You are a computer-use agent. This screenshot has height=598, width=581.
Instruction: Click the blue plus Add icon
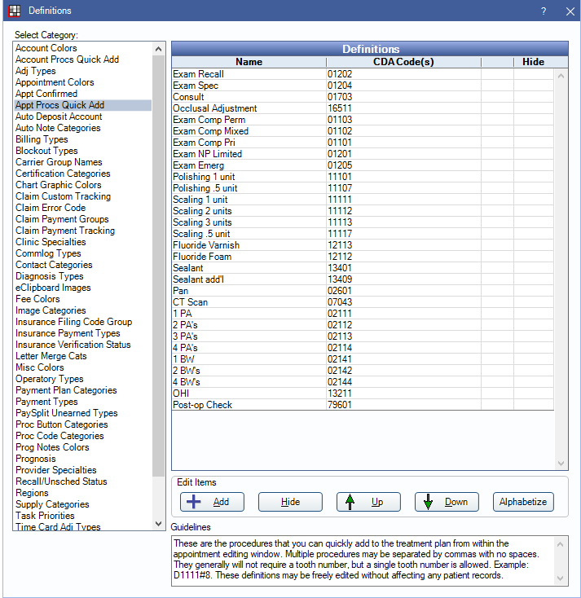[x=195, y=502]
